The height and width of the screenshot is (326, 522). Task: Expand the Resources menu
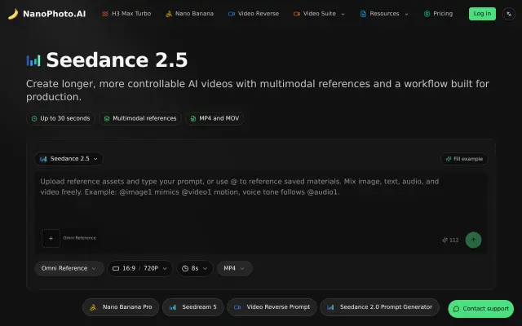coord(384,14)
